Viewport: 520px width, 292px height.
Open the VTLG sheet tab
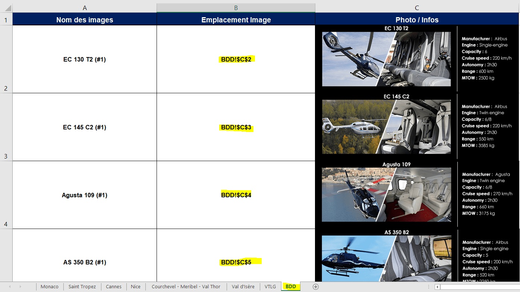(x=270, y=286)
